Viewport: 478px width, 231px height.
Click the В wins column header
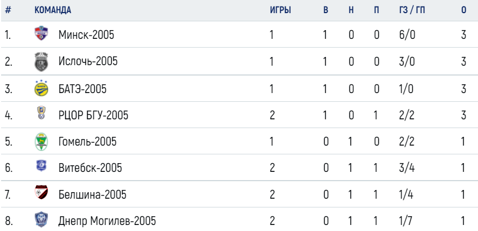(326, 10)
